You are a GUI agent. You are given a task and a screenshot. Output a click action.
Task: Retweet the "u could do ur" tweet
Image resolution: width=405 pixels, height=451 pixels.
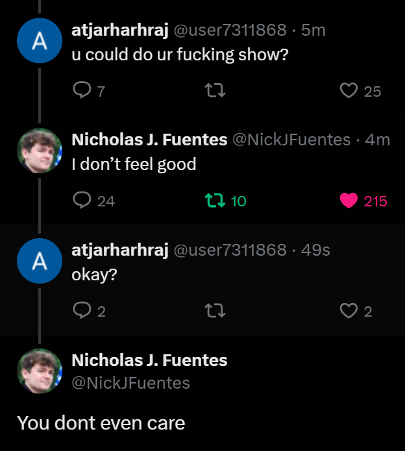point(215,91)
